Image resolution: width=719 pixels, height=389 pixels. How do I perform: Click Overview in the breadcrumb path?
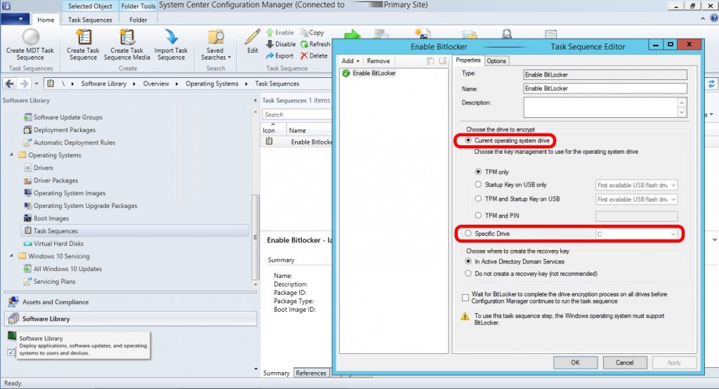[x=156, y=84]
